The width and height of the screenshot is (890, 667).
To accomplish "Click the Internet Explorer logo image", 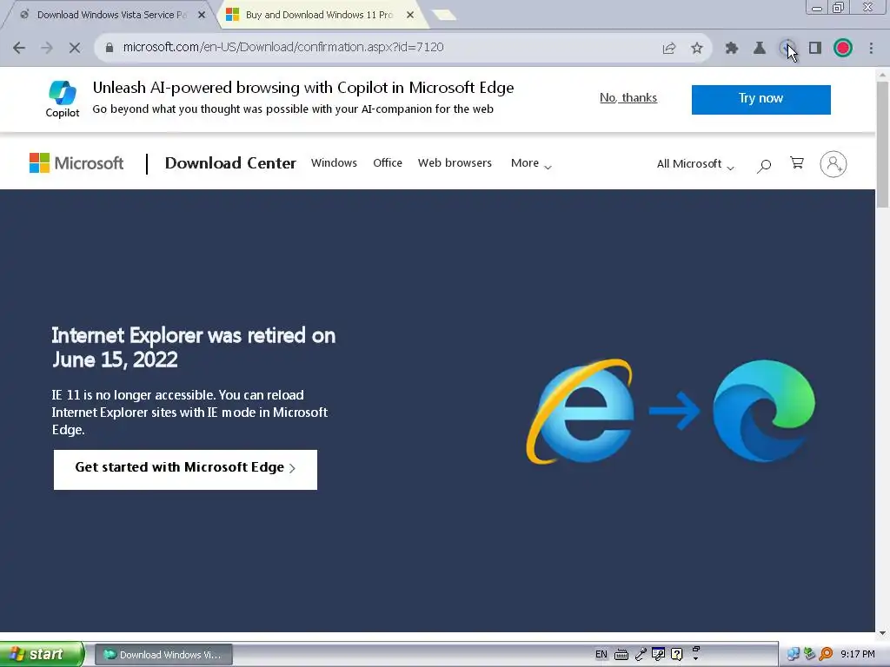I will click(580, 411).
